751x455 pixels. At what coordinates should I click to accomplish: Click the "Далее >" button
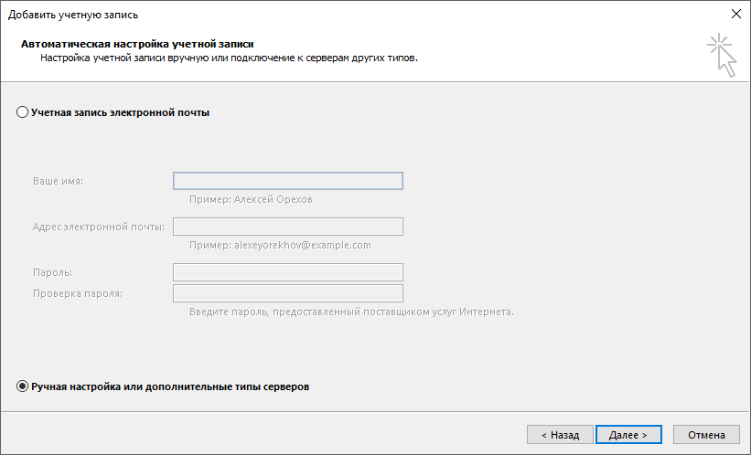pyautogui.click(x=630, y=435)
